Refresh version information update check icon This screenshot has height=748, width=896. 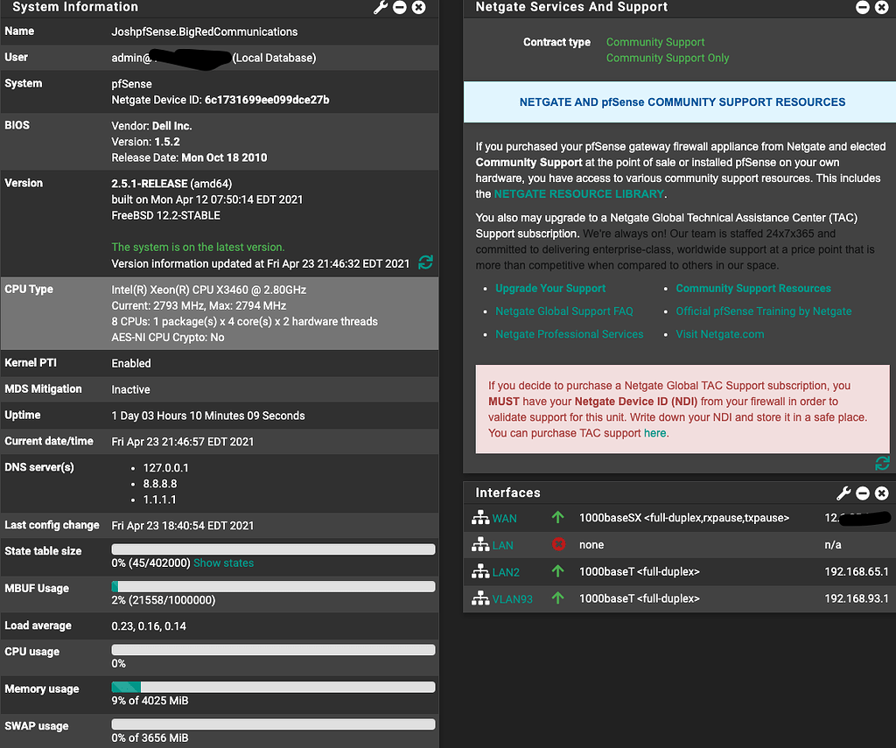pyautogui.click(x=425, y=262)
